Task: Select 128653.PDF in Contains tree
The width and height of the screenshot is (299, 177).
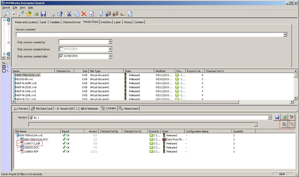Action: [31, 152]
